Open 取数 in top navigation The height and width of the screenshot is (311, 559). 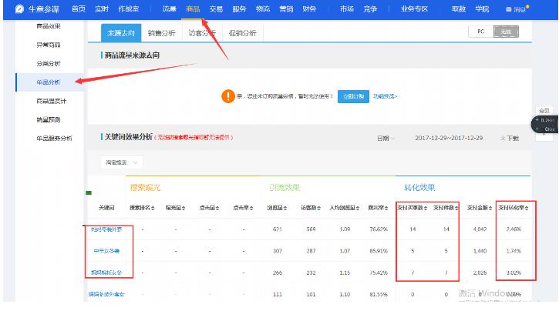point(459,9)
